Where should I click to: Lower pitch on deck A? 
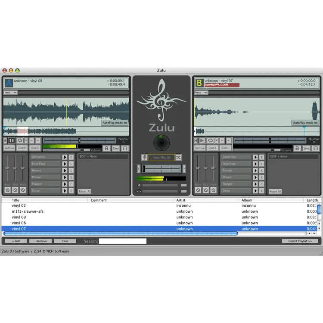click(x=31, y=141)
